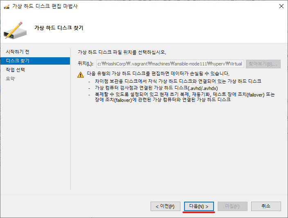Select the 요약 wizard step
Viewport: 288px width, 218px height.
click(x=10, y=79)
